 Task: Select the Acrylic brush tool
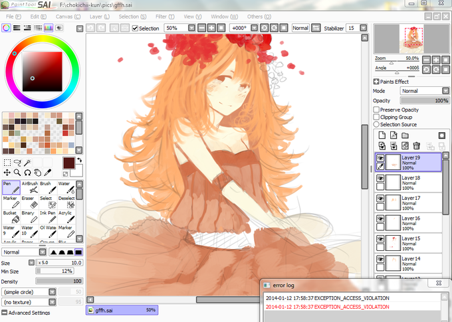66,217
